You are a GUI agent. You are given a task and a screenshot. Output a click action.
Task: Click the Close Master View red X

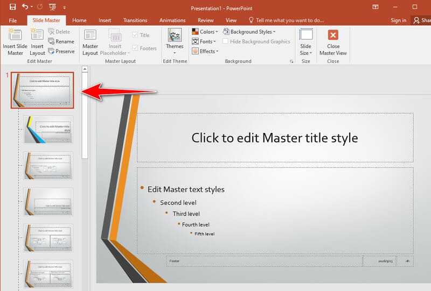point(333,35)
